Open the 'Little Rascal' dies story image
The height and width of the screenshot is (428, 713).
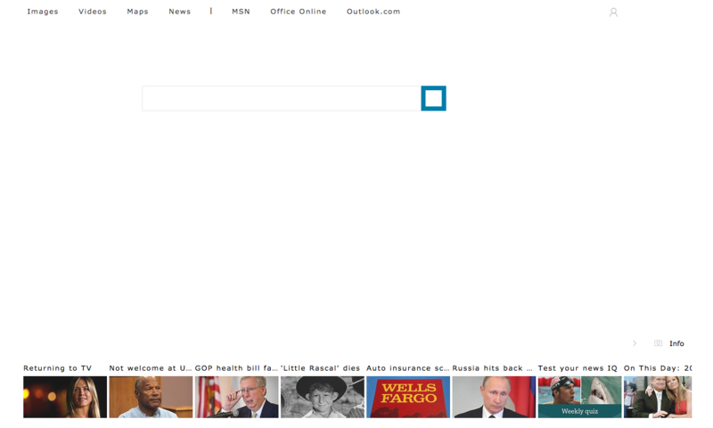point(322,397)
